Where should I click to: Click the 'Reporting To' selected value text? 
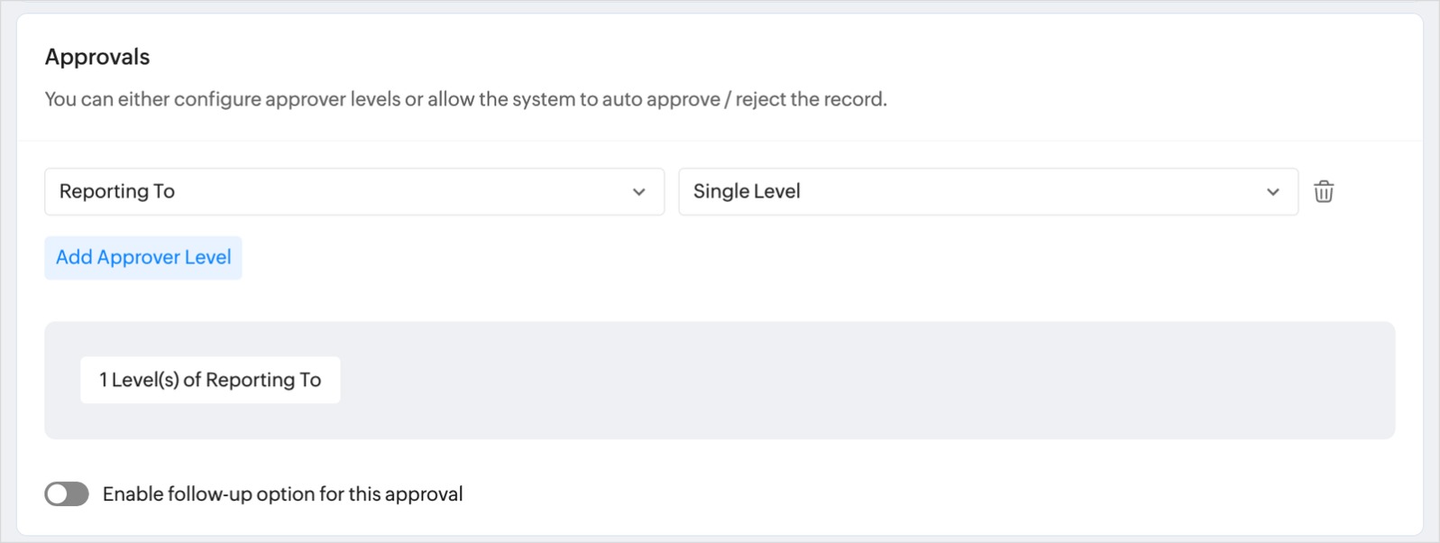[117, 192]
